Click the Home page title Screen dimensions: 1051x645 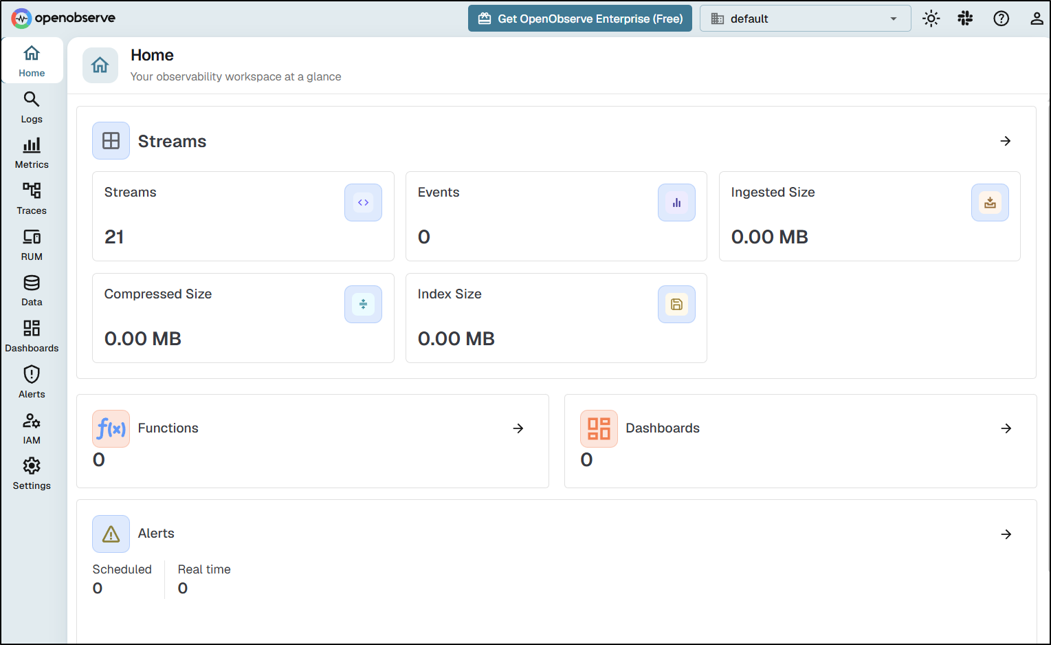[x=152, y=55]
